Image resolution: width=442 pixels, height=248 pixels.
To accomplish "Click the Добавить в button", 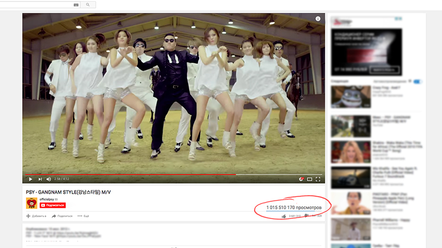I will (x=36, y=216).
